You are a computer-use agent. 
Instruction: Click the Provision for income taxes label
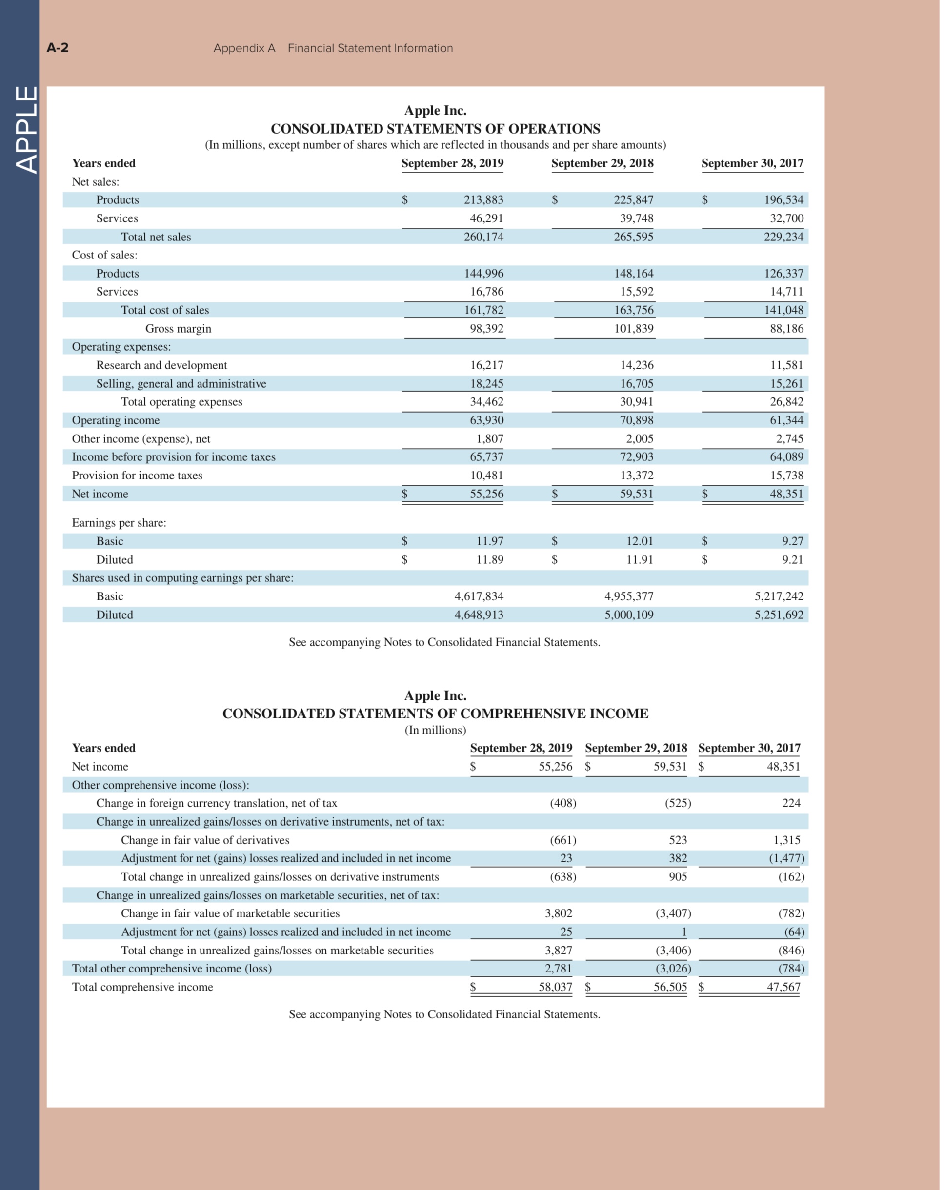[137, 475]
